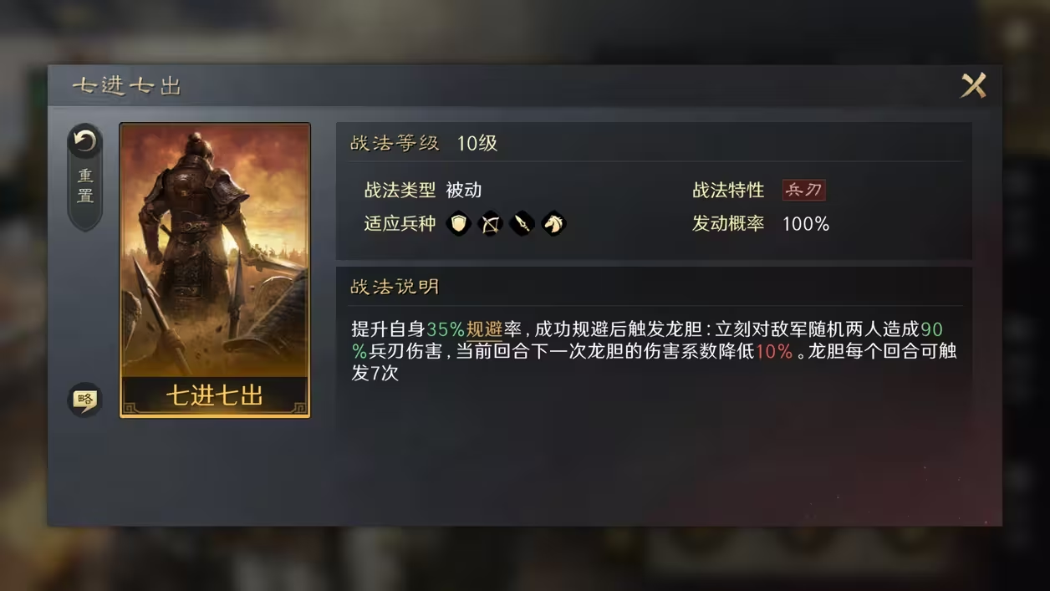Click the 战法说明 section header
Image resolution: width=1050 pixels, height=591 pixels.
click(395, 287)
